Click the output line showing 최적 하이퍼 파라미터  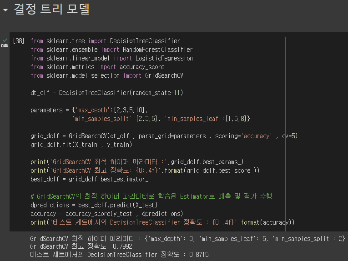[187, 239]
